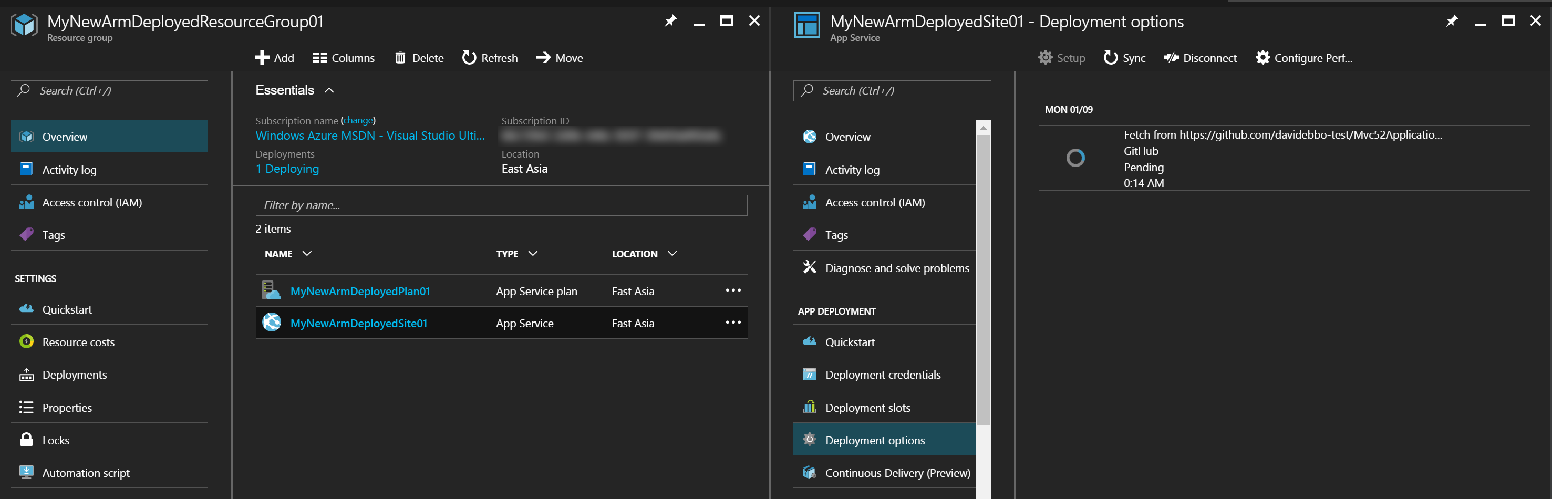
Task: Click the MyNewArmDeployedSite01 globe icon
Action: point(271,323)
